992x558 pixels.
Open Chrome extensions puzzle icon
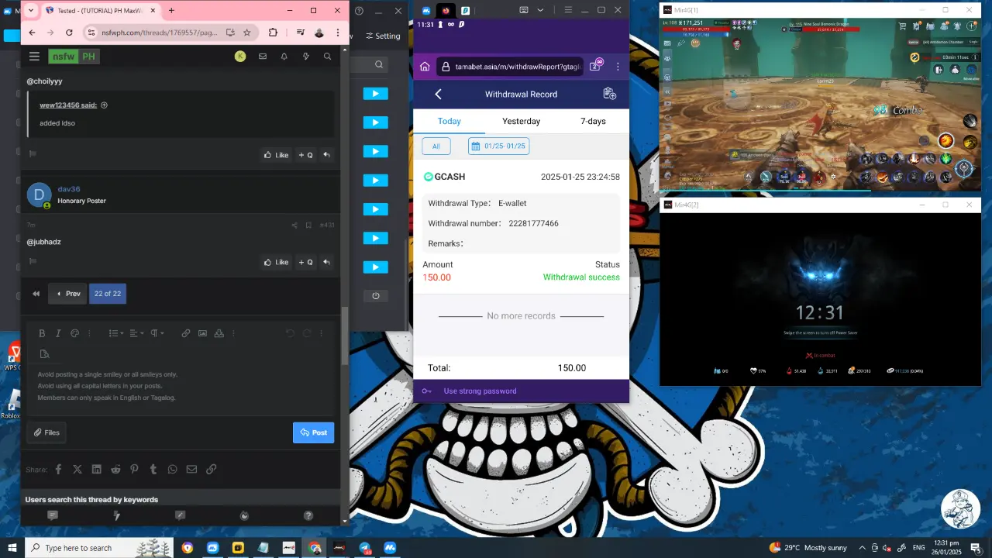(273, 33)
